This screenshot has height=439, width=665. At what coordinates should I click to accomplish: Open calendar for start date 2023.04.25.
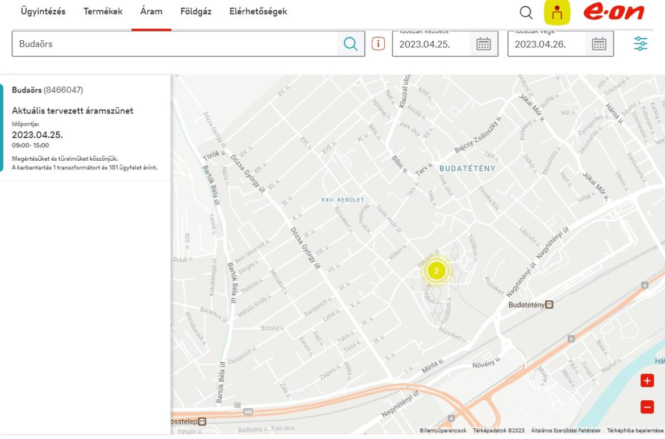[x=483, y=44]
